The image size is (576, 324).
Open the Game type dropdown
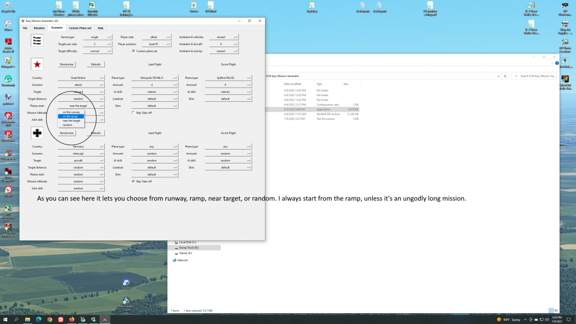pyautogui.click(x=93, y=37)
